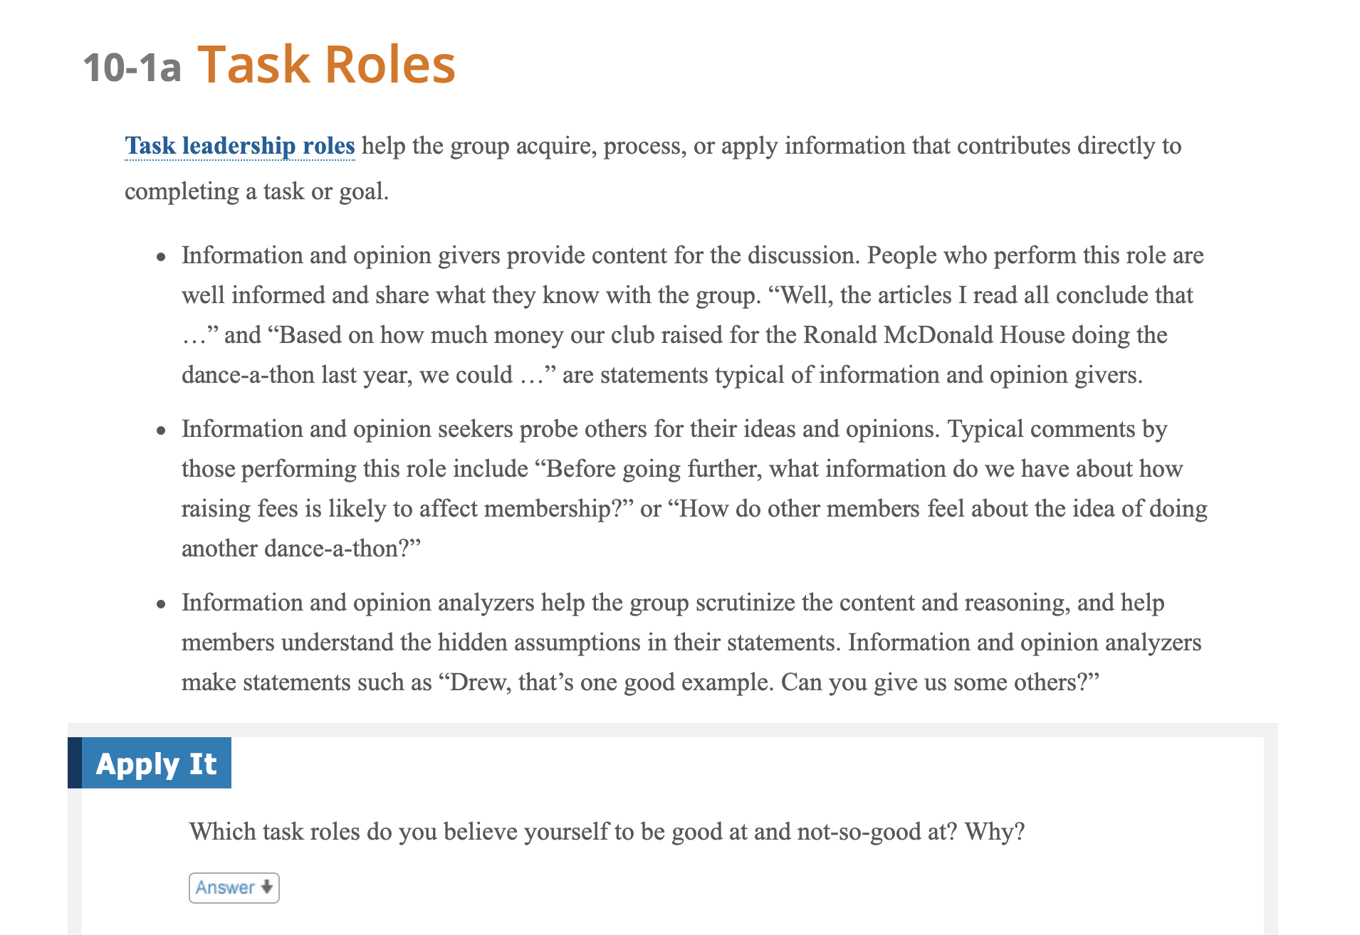
Task: Click the blue Apply It header label
Action: 156,764
